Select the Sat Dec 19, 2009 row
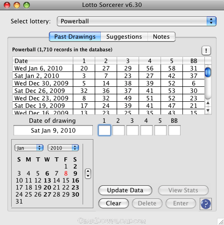This screenshot has height=225, width=224. pyautogui.click(x=108, y=105)
